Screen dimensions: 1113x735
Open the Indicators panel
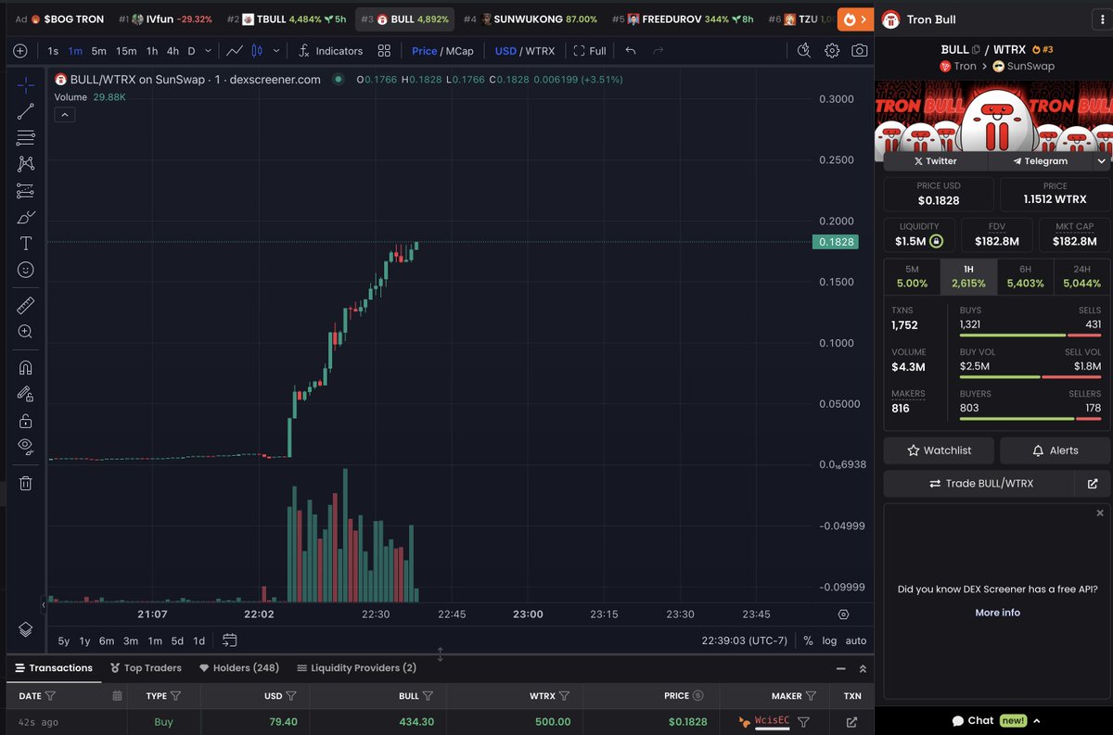coord(331,51)
